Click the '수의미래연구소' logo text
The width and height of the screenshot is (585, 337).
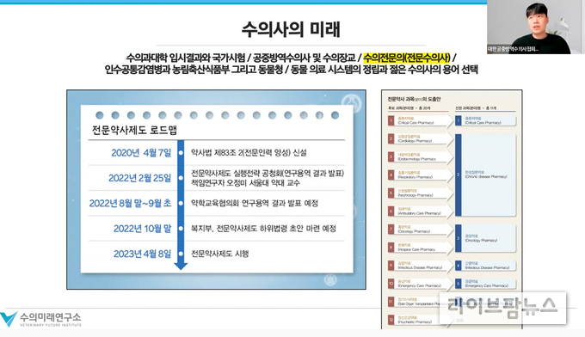pyautogui.click(x=51, y=317)
